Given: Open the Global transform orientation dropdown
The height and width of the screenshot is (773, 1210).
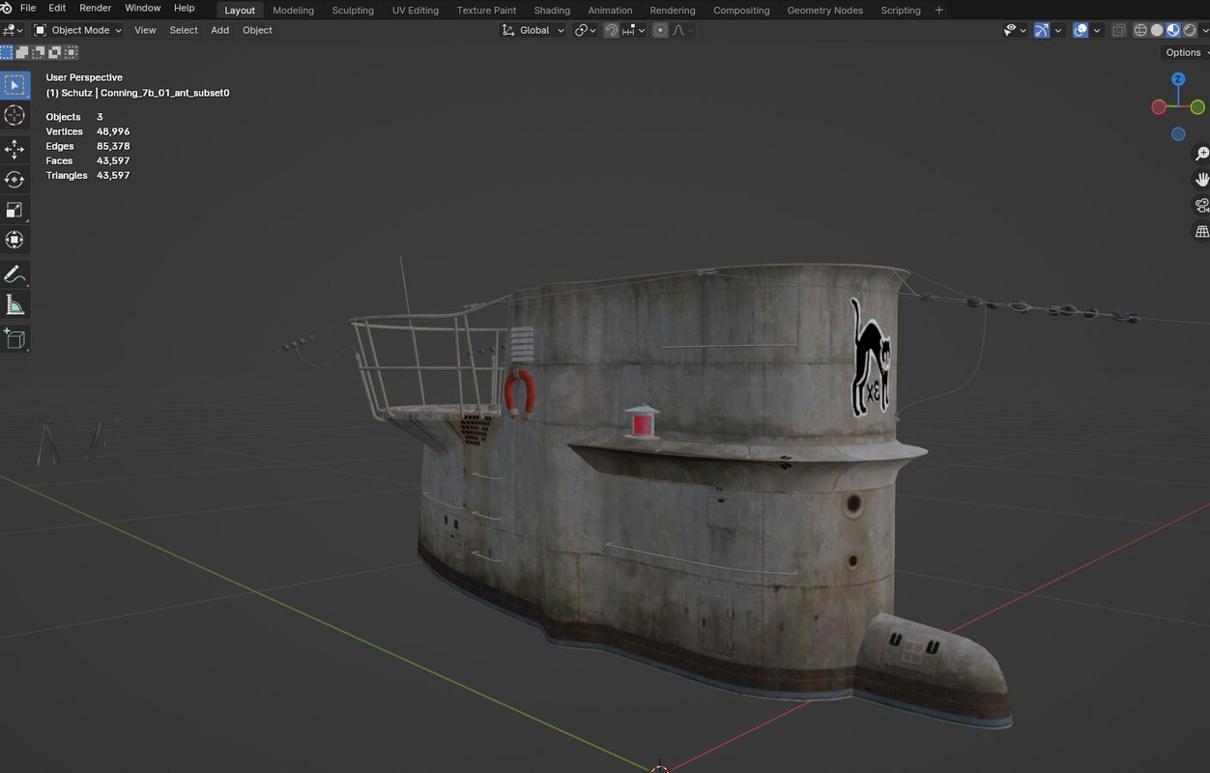Looking at the screenshot, I should [533, 30].
